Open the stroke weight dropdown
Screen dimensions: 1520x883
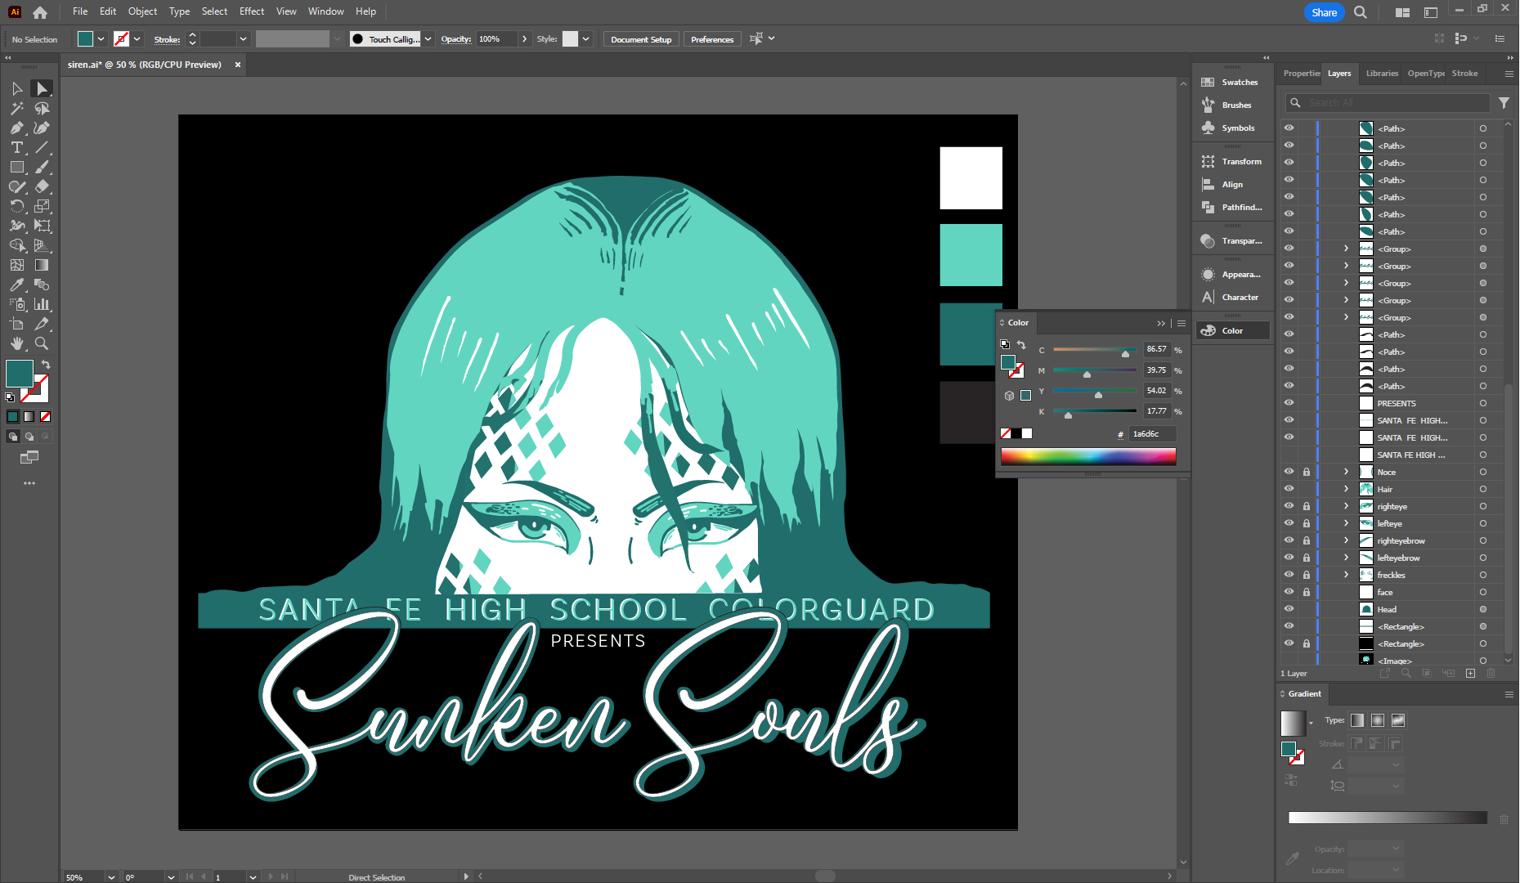[243, 39]
